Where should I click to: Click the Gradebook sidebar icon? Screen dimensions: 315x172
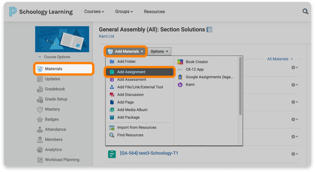(40, 89)
